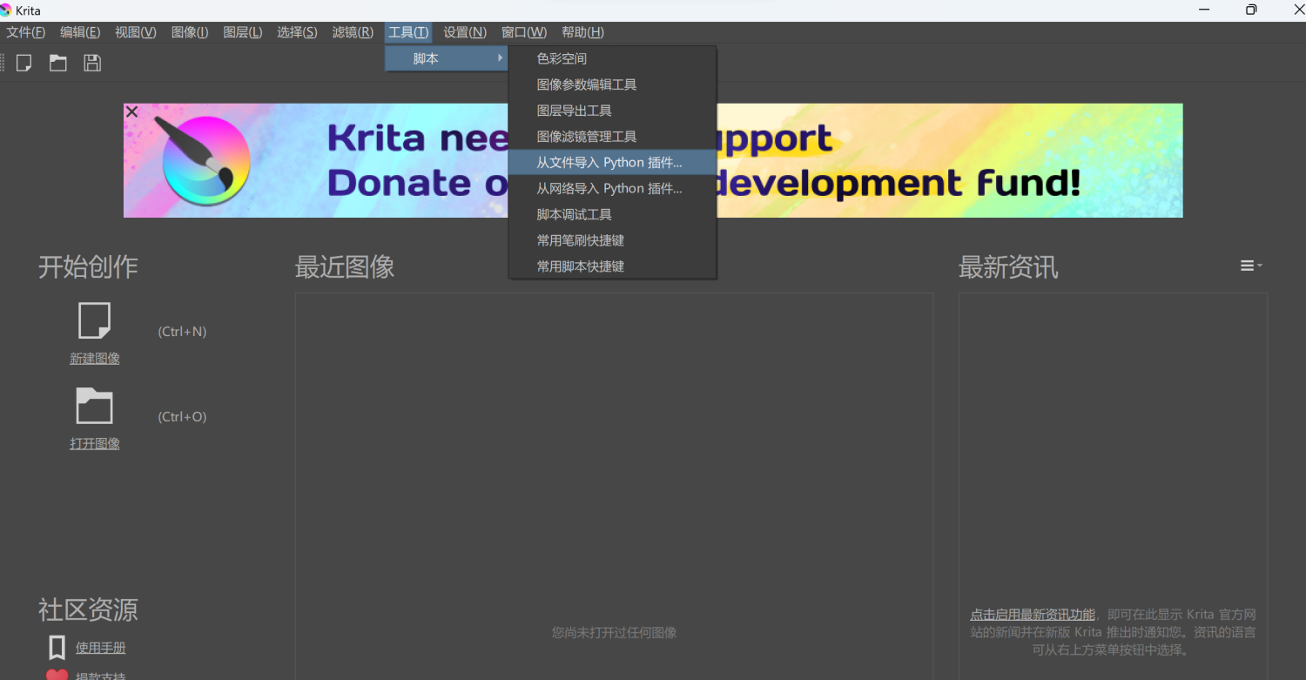The height and width of the screenshot is (680, 1306).
Task: Open the 滤镜(R) menu
Action: pyautogui.click(x=353, y=32)
